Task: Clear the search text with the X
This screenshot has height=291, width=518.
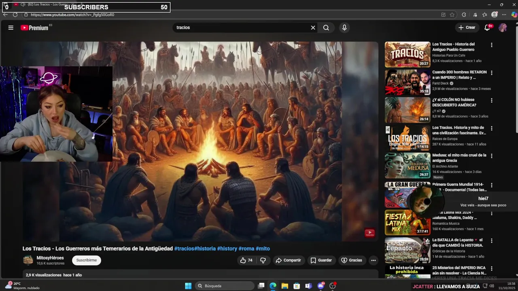Action: click(313, 27)
